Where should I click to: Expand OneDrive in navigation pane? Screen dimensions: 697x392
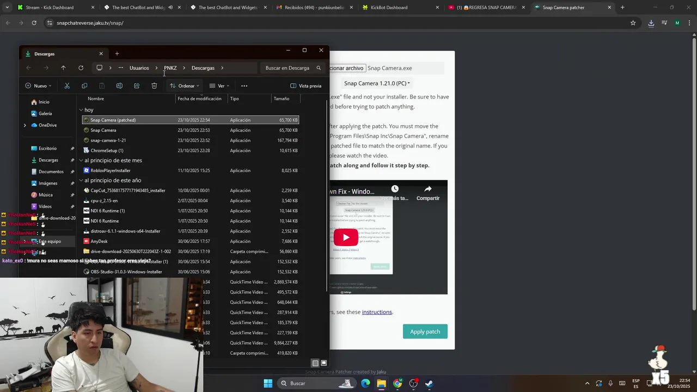pos(25,125)
